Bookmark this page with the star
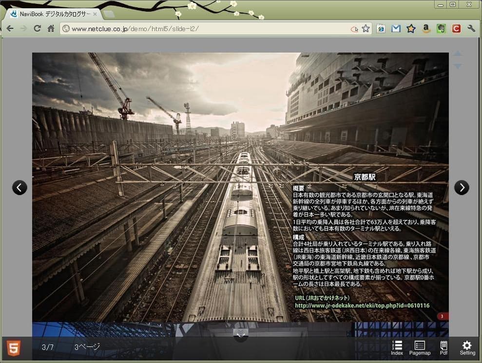Viewport: 482px width, 363px height. tap(366, 29)
